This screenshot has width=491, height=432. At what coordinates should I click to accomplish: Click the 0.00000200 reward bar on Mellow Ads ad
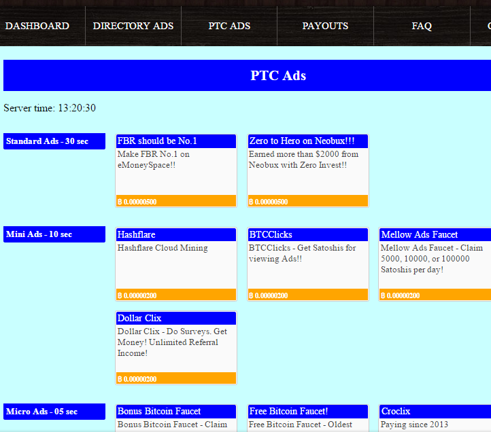point(435,295)
